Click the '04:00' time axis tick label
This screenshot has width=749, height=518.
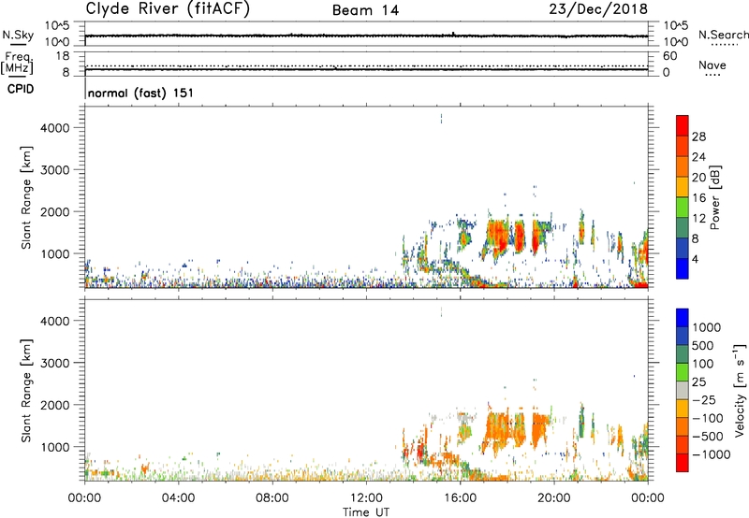pos(178,498)
